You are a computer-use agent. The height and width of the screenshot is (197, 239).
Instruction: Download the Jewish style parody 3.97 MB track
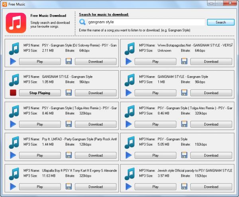coord(211,187)
